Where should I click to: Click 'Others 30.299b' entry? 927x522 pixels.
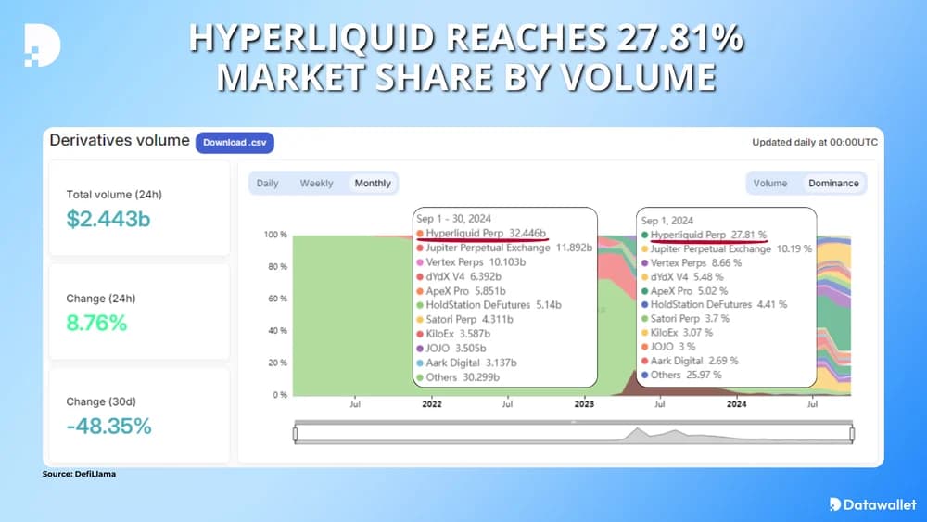click(458, 377)
